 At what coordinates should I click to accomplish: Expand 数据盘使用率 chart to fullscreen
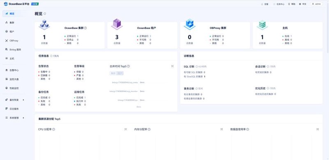point(317,129)
